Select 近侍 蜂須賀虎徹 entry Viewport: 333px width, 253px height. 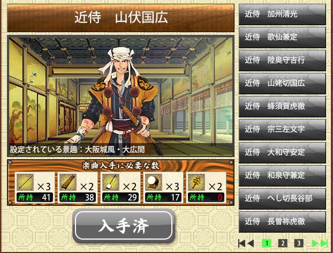point(282,106)
